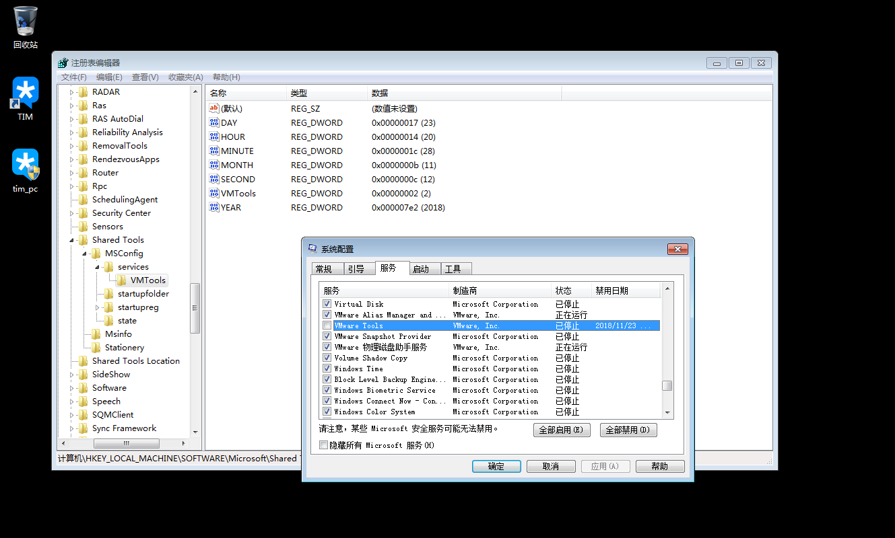The width and height of the screenshot is (895, 538).
Task: Click 确定 to confirm system configuration
Action: tap(496, 465)
